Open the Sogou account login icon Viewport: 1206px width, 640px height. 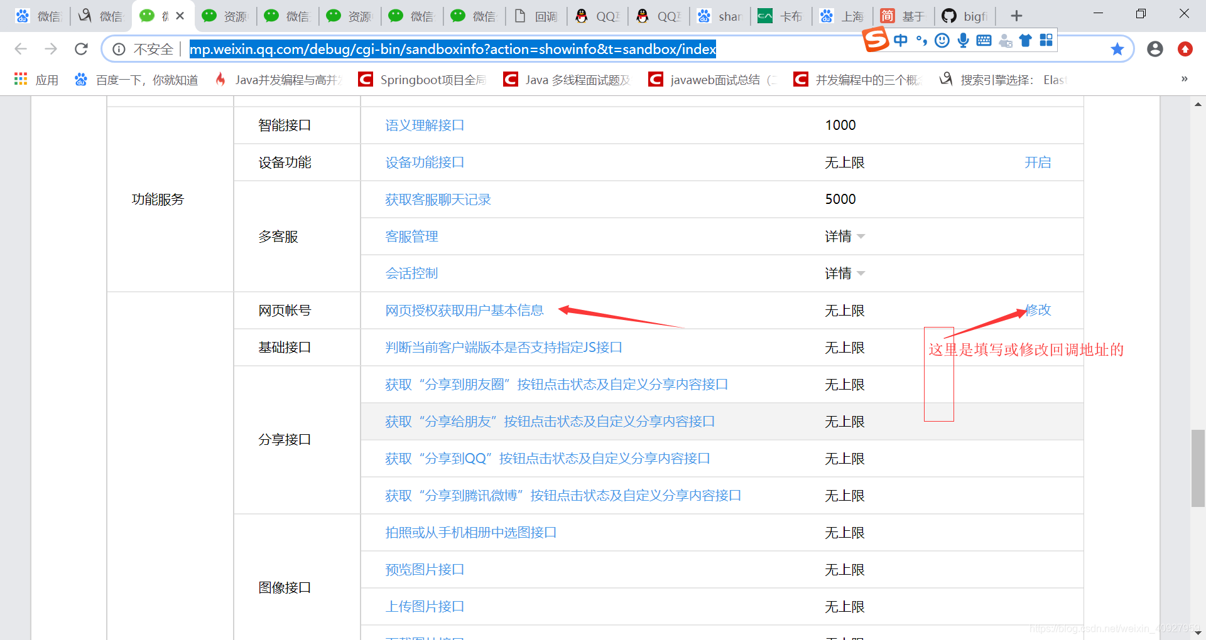(1005, 40)
